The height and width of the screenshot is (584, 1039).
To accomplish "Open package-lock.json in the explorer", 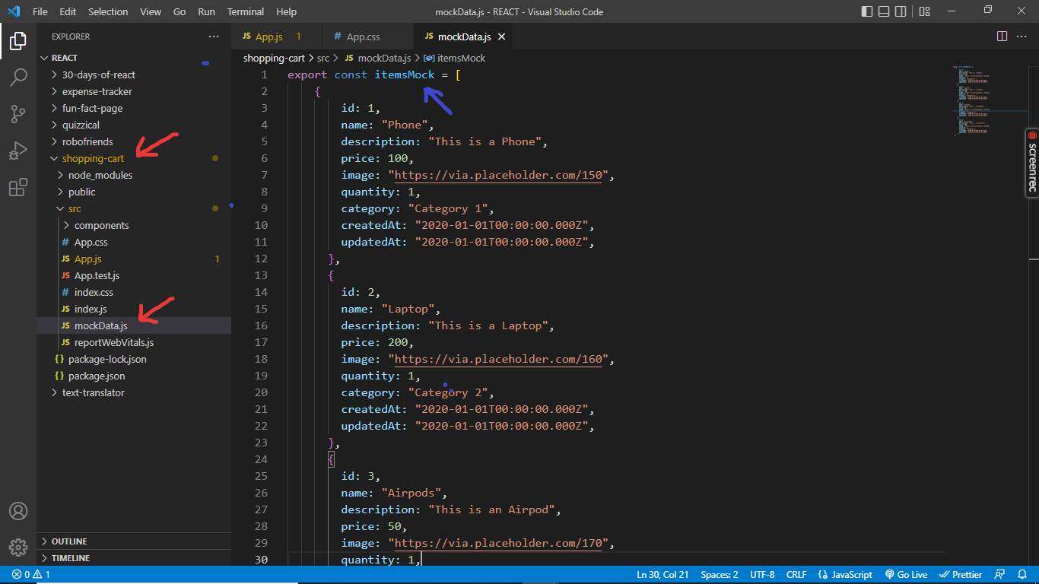I will [134, 359].
